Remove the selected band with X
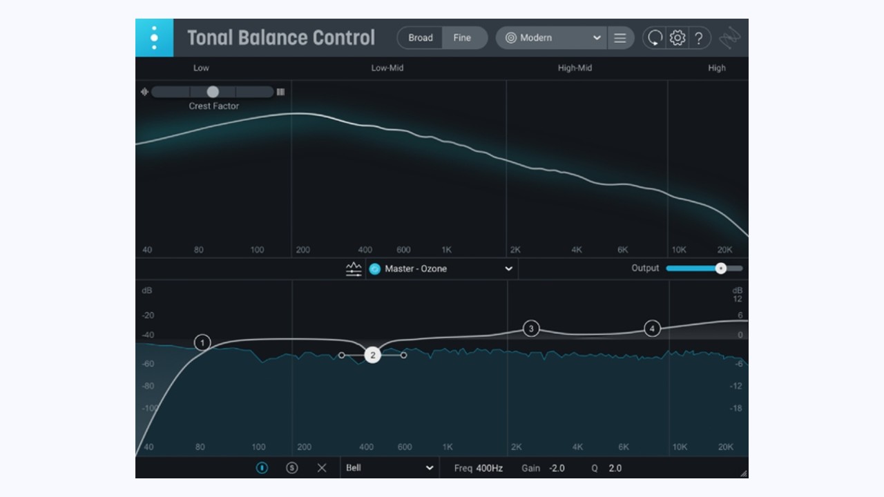 [x=322, y=468]
